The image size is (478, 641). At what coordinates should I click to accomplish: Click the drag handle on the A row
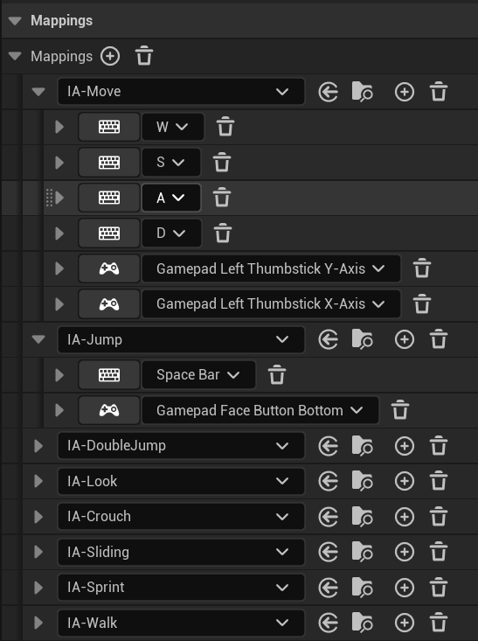click(x=49, y=198)
